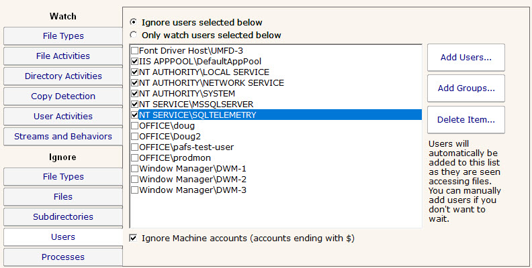Image resolution: width=532 pixels, height=268 pixels.
Task: Uncheck NT AUTHORITY\SYSTEM checkbox
Action: coord(135,94)
